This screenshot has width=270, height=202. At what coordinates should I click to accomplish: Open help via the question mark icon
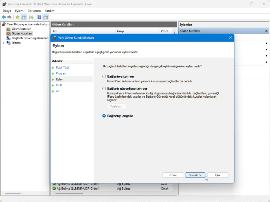(39, 17)
